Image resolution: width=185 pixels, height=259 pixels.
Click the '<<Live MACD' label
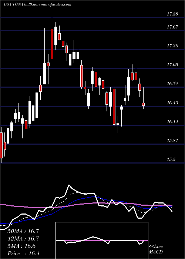pos(156,249)
